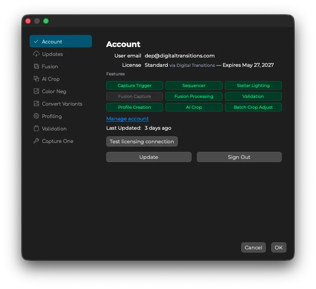Click the Cancel button
The height and width of the screenshot is (289, 316).
click(253, 247)
